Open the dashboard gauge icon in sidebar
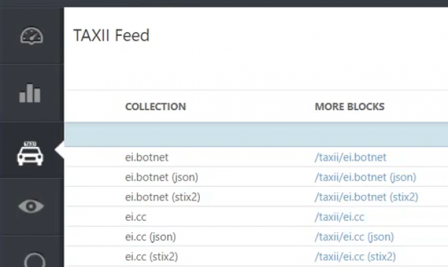 pyautogui.click(x=31, y=36)
